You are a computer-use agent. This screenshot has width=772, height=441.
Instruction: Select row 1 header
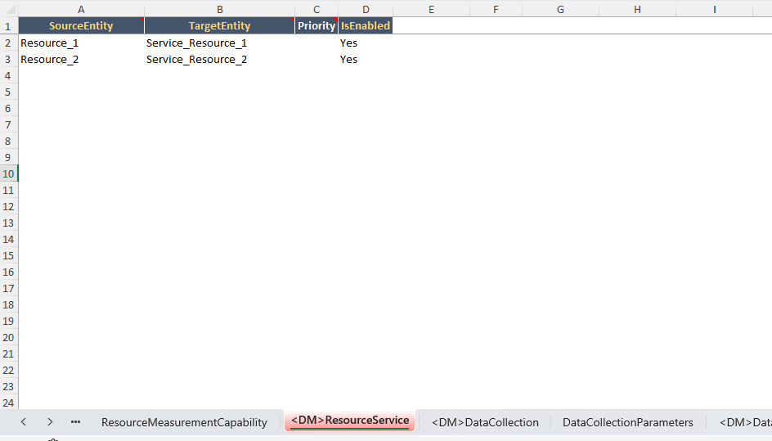coord(8,25)
